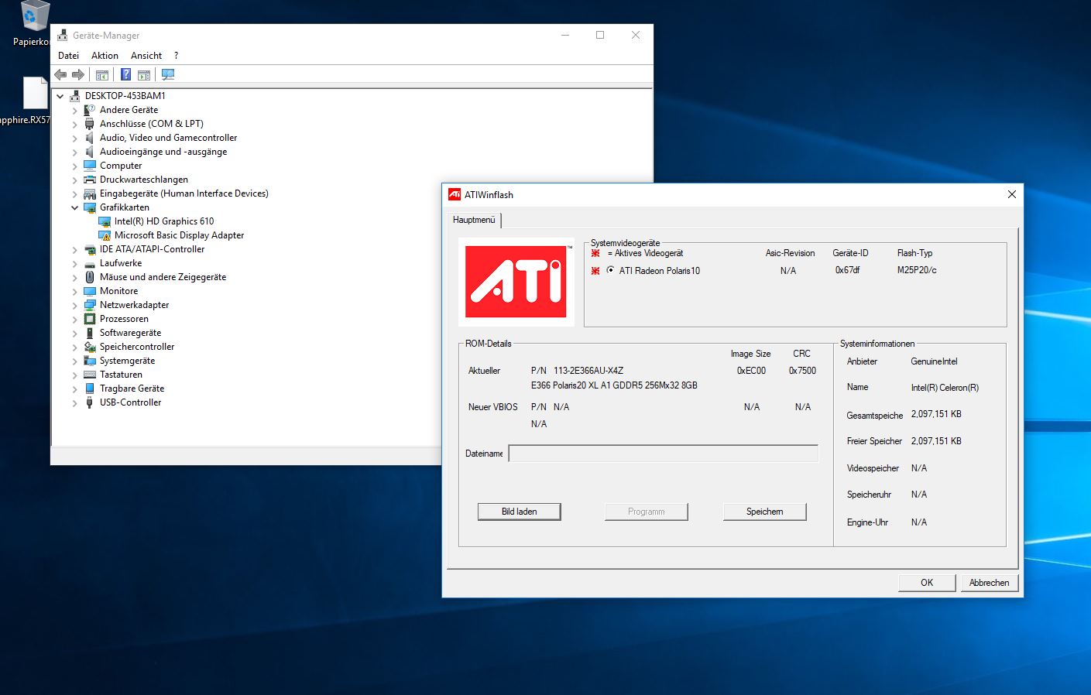Click the Flash-Typ value M25P20/c
The width and height of the screenshot is (1091, 695).
pyautogui.click(x=917, y=270)
